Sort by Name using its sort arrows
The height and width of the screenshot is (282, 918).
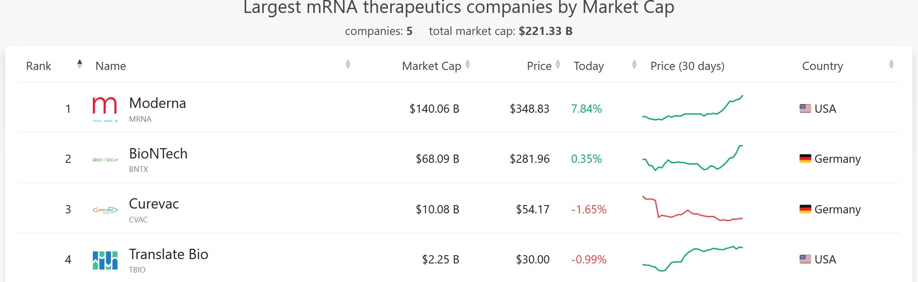pos(348,65)
